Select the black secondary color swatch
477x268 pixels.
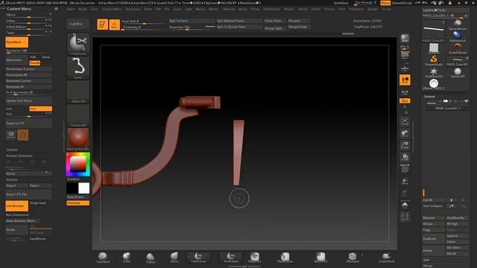72,188
